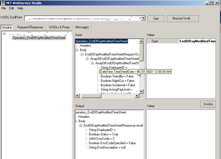Collapse the root node in the left tree

pos(4,34)
